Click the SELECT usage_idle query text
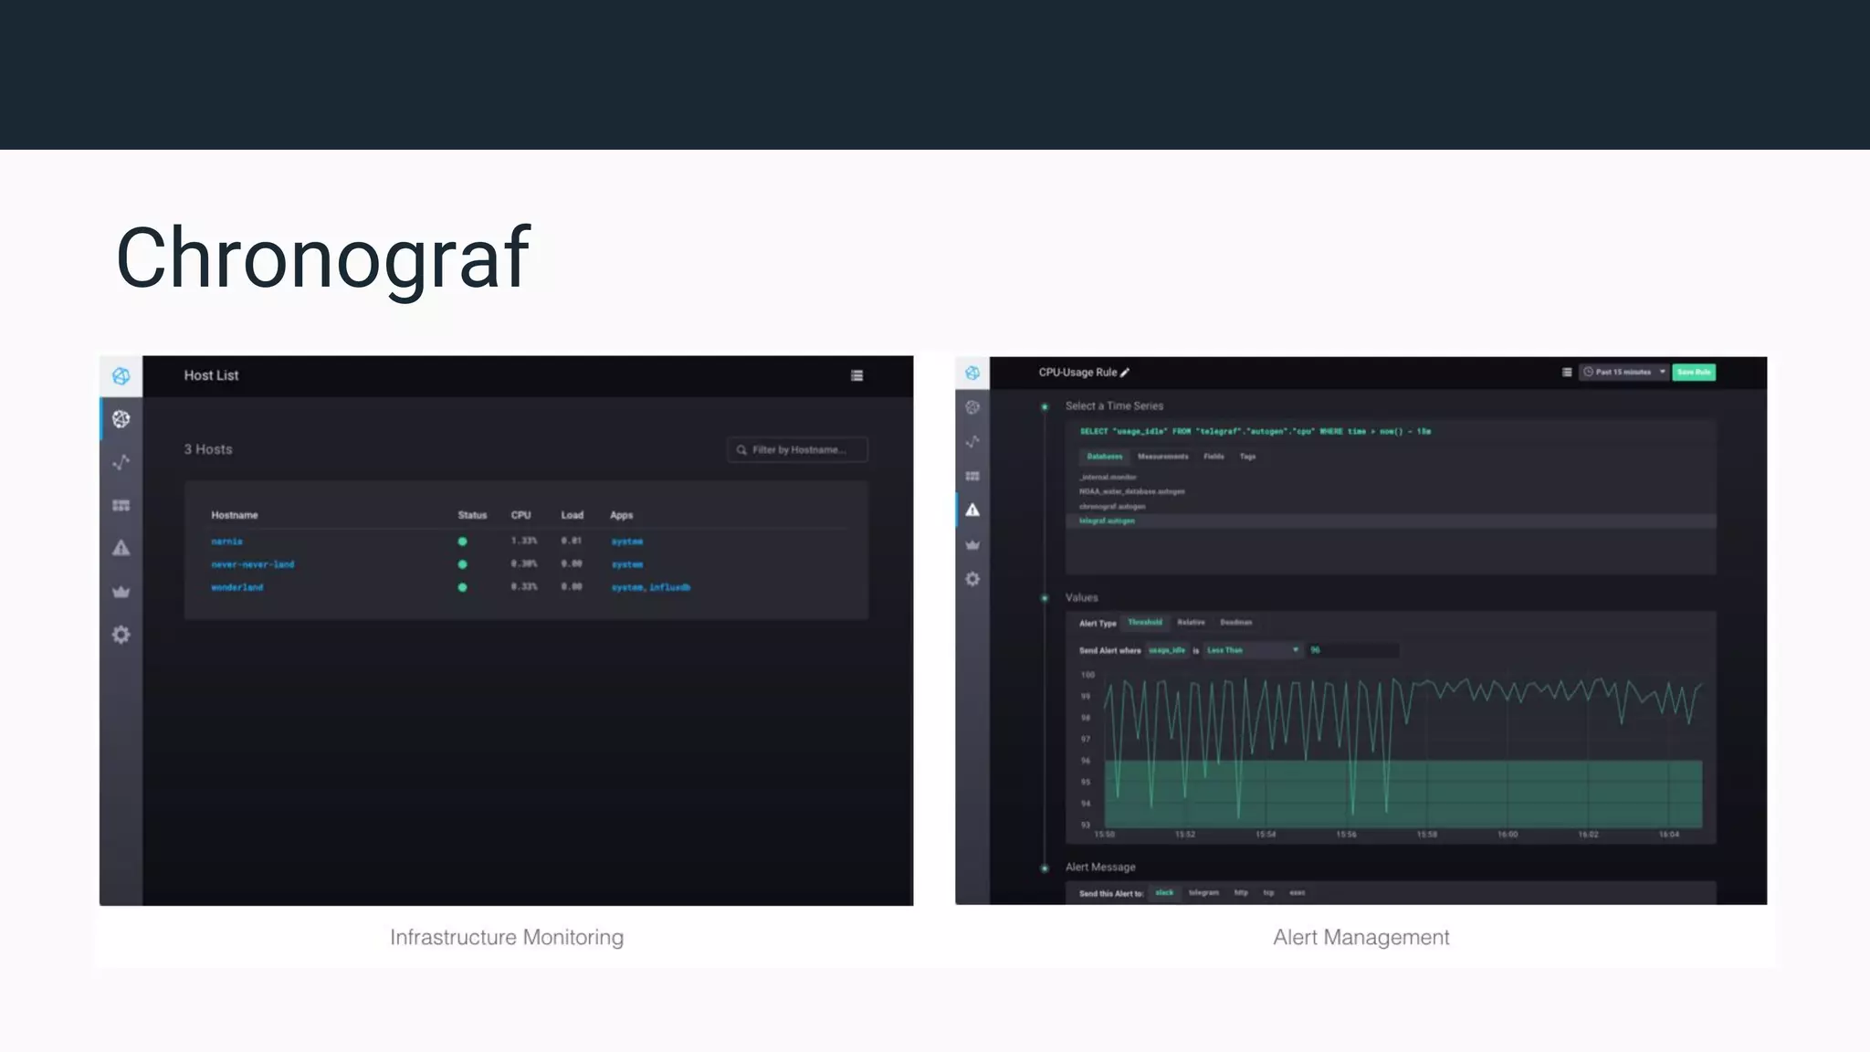 pos(1255,431)
